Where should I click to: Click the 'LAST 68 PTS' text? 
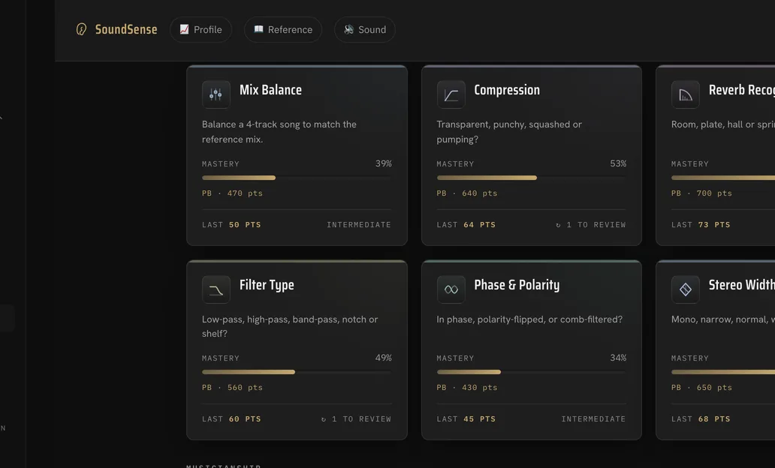(701, 419)
